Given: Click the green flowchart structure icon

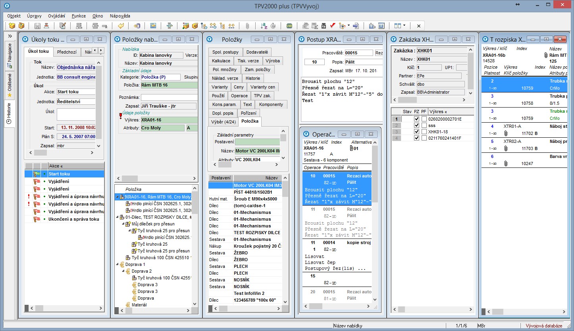Looking at the screenshot, I should point(170,26).
